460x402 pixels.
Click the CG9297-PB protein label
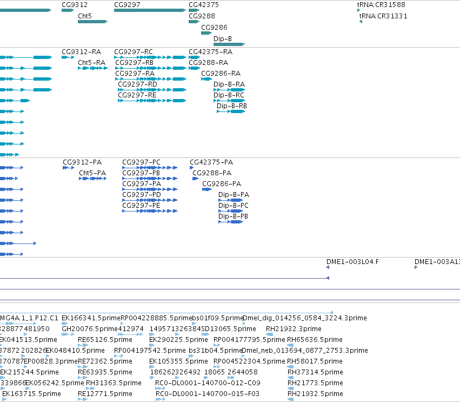(x=141, y=173)
